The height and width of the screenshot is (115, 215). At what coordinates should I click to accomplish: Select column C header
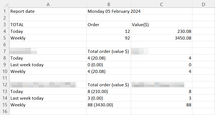pyautogui.click(x=161, y=4)
